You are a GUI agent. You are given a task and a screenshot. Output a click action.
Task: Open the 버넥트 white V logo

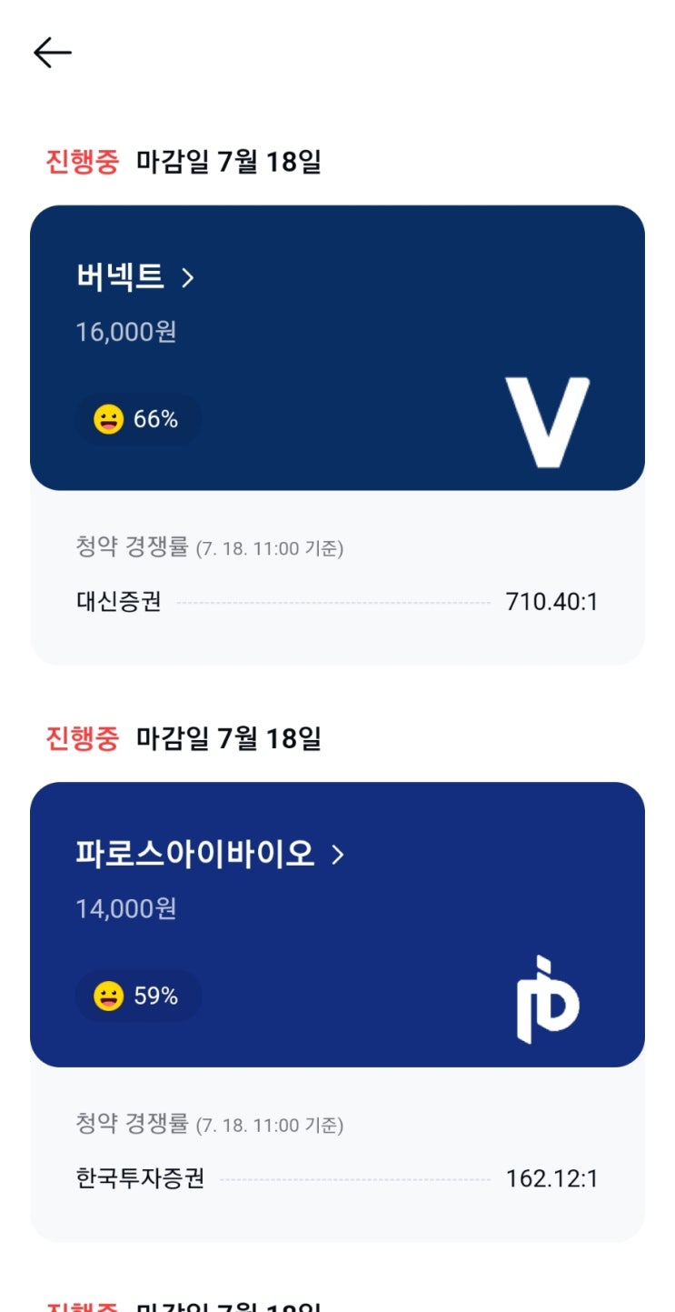548,422
